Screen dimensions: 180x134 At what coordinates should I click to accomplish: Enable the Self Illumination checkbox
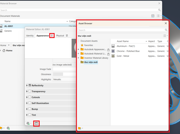coord(30,103)
